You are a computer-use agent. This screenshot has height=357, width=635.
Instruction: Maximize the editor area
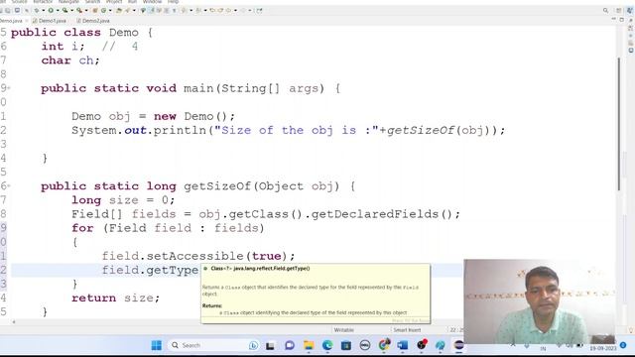(x=622, y=20)
